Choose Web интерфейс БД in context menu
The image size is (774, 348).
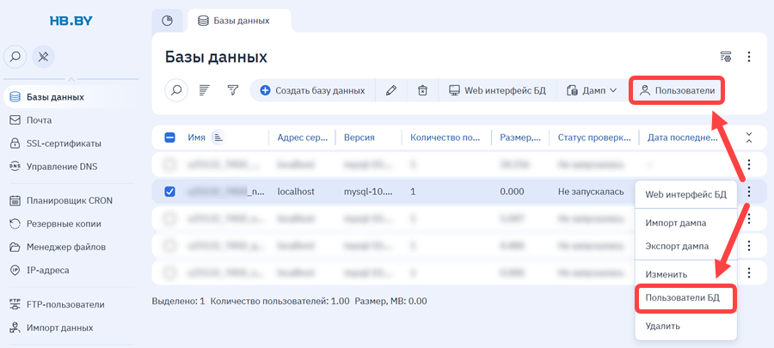pos(685,194)
